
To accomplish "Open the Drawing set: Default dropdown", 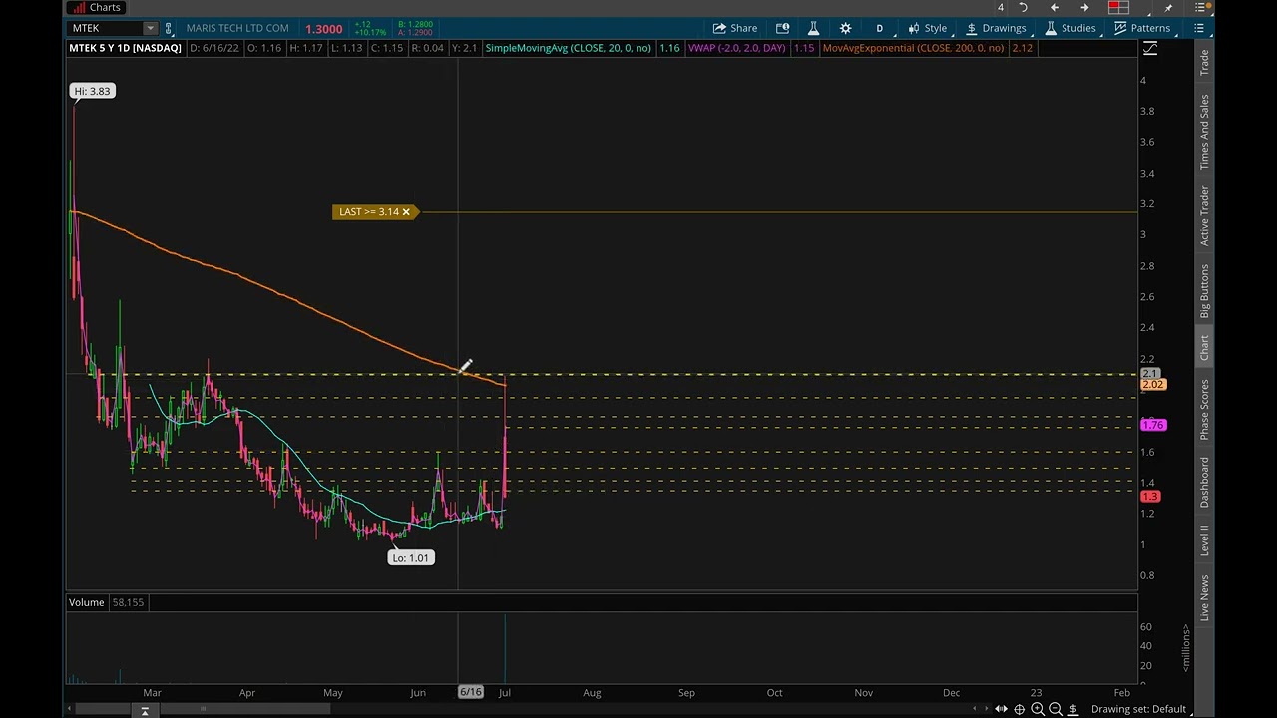I will coord(1142,709).
